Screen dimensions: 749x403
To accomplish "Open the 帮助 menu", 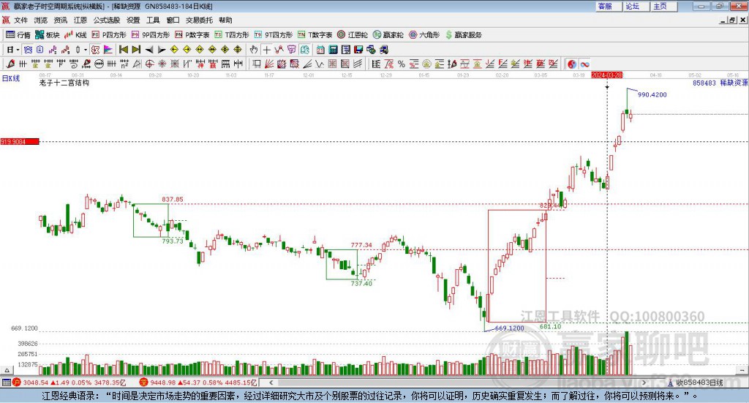I will (x=225, y=20).
